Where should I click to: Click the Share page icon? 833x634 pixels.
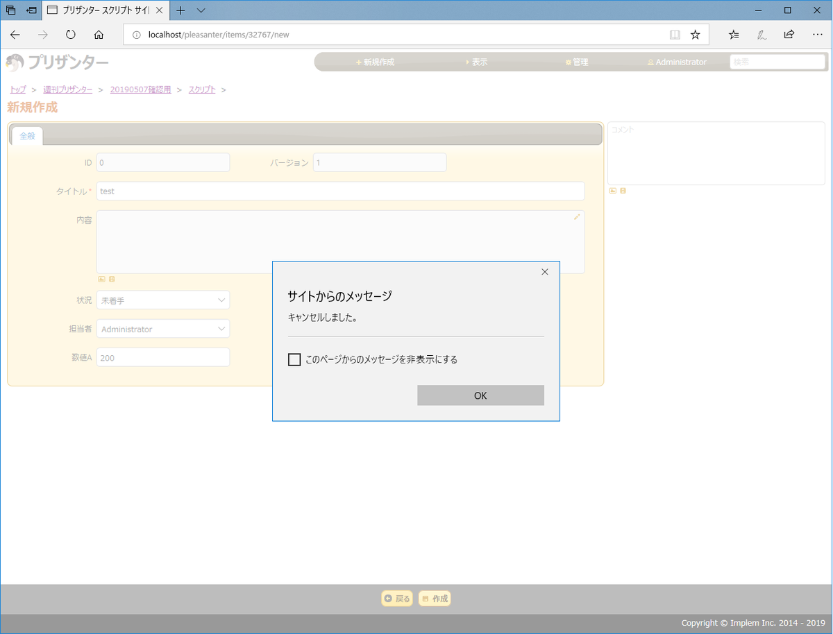789,35
